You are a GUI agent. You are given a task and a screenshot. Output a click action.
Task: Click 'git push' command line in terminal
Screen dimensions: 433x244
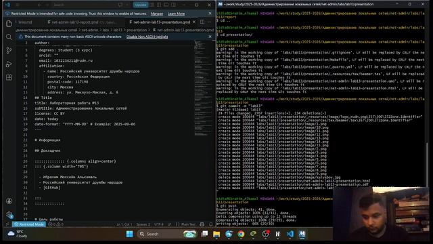point(227,206)
